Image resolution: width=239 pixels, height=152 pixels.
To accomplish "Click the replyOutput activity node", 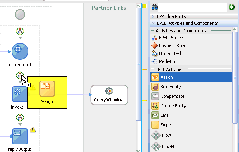I will (20, 136).
